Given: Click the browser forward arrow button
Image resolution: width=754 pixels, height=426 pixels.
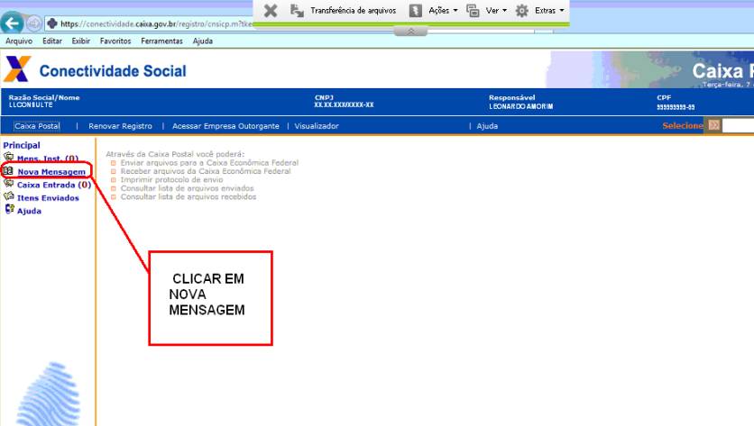Looking at the screenshot, I should tap(33, 23).
